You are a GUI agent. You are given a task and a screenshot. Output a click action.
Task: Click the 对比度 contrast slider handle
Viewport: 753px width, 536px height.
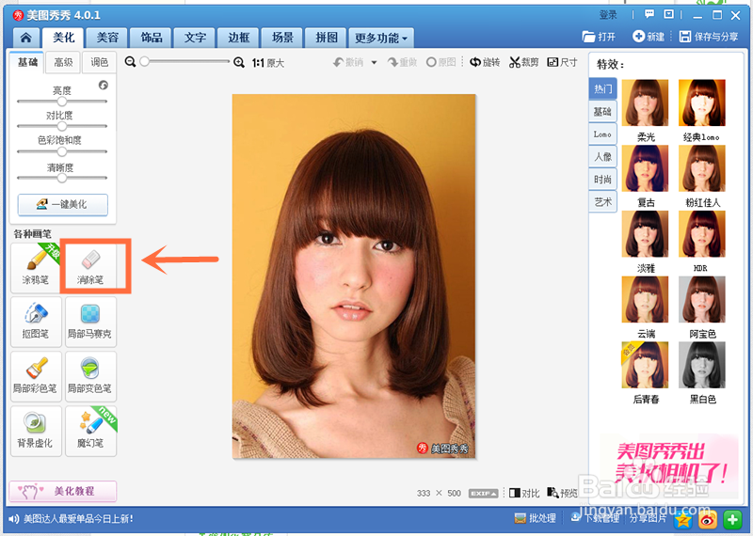(x=62, y=126)
